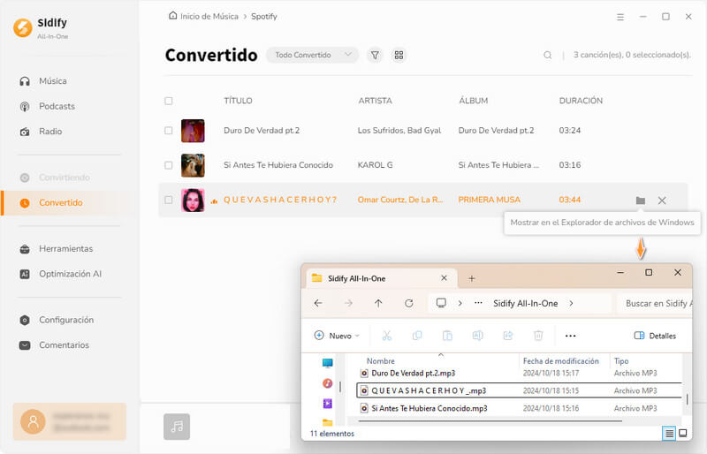Click the TÍTULO column header
This screenshot has height=454, width=707.
click(x=238, y=101)
